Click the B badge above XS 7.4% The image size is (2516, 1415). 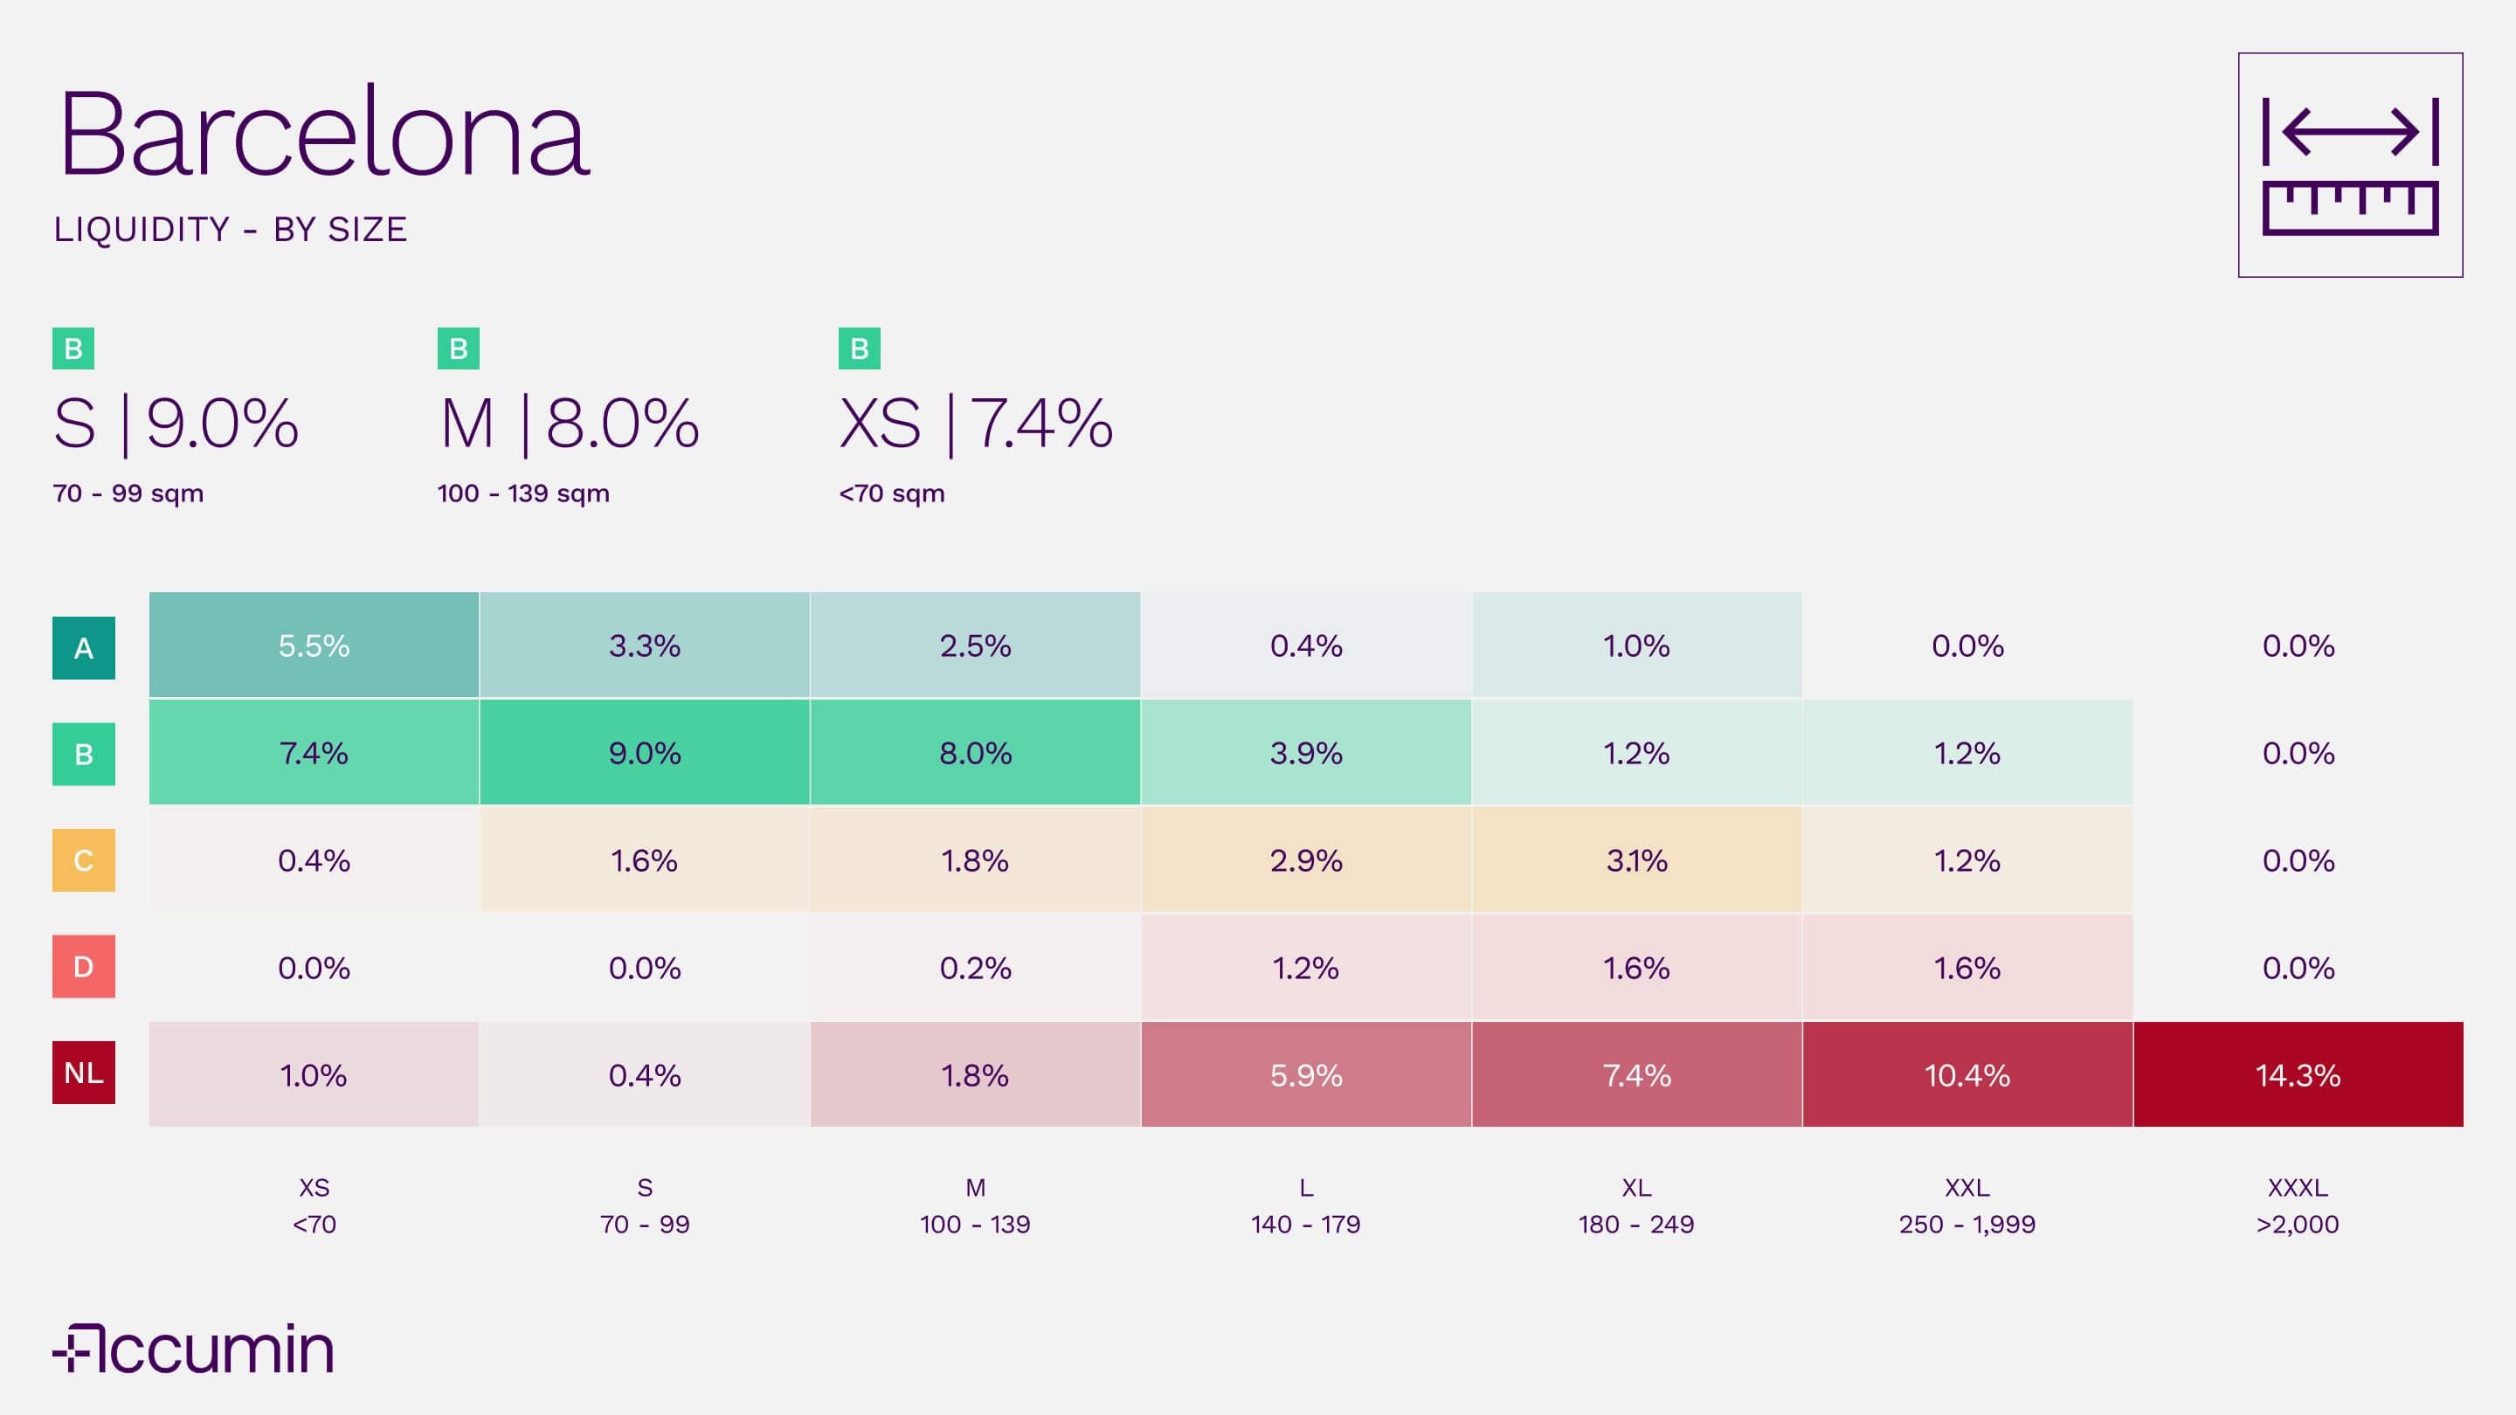click(860, 349)
